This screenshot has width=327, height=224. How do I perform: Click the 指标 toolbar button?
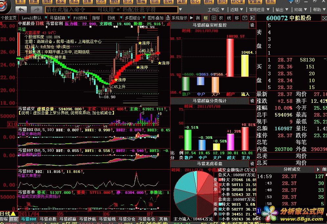pyautogui.click(x=96, y=18)
